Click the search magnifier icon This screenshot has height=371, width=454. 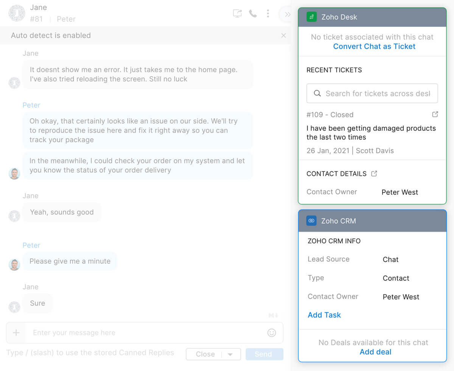pyautogui.click(x=318, y=93)
